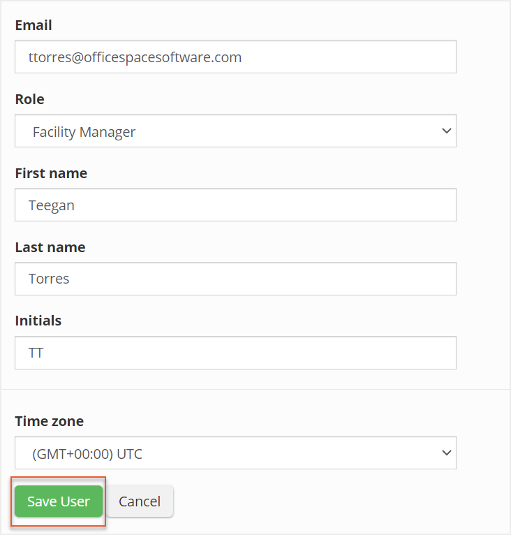Open the Role dropdown
The image size is (511, 535).
pos(235,131)
